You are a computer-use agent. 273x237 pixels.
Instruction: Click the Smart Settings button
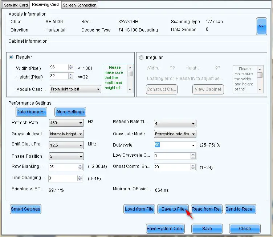click(x=25, y=209)
